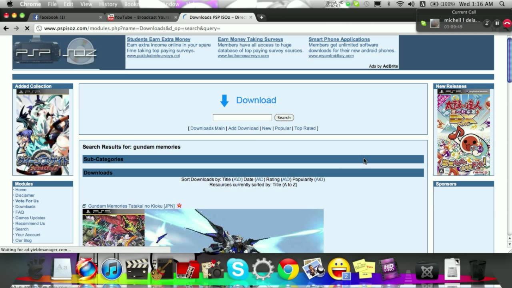Click New Releases Taiko DX cover thumbnail

pos(464,132)
